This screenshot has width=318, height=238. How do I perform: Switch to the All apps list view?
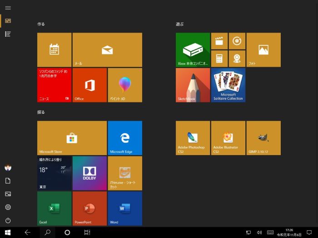[8, 34]
